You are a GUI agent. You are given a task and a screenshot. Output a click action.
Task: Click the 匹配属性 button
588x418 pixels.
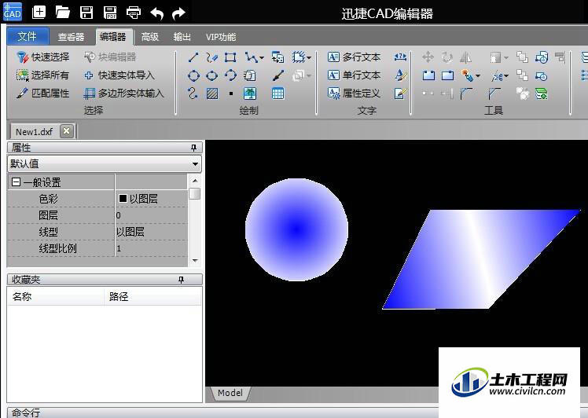coord(43,93)
